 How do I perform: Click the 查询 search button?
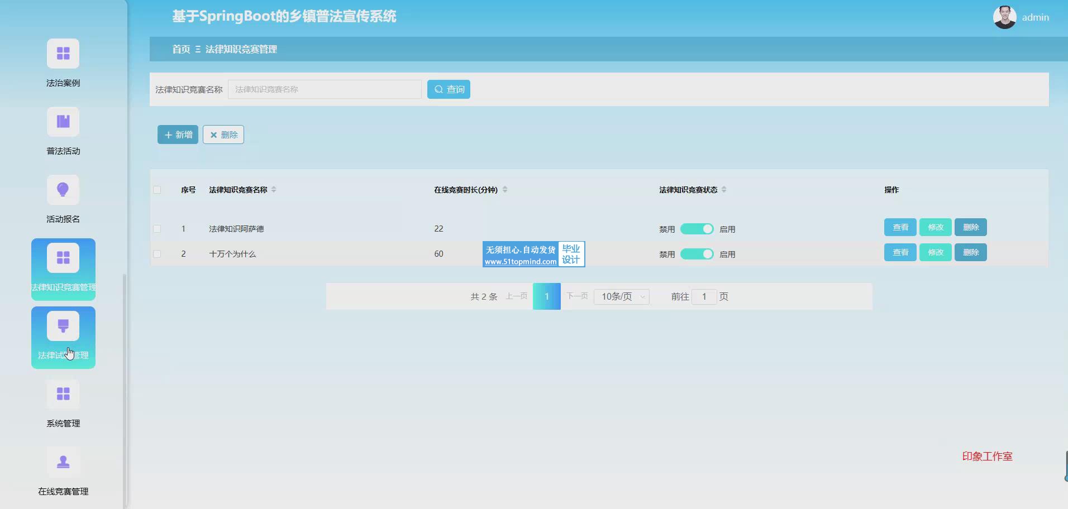click(449, 89)
